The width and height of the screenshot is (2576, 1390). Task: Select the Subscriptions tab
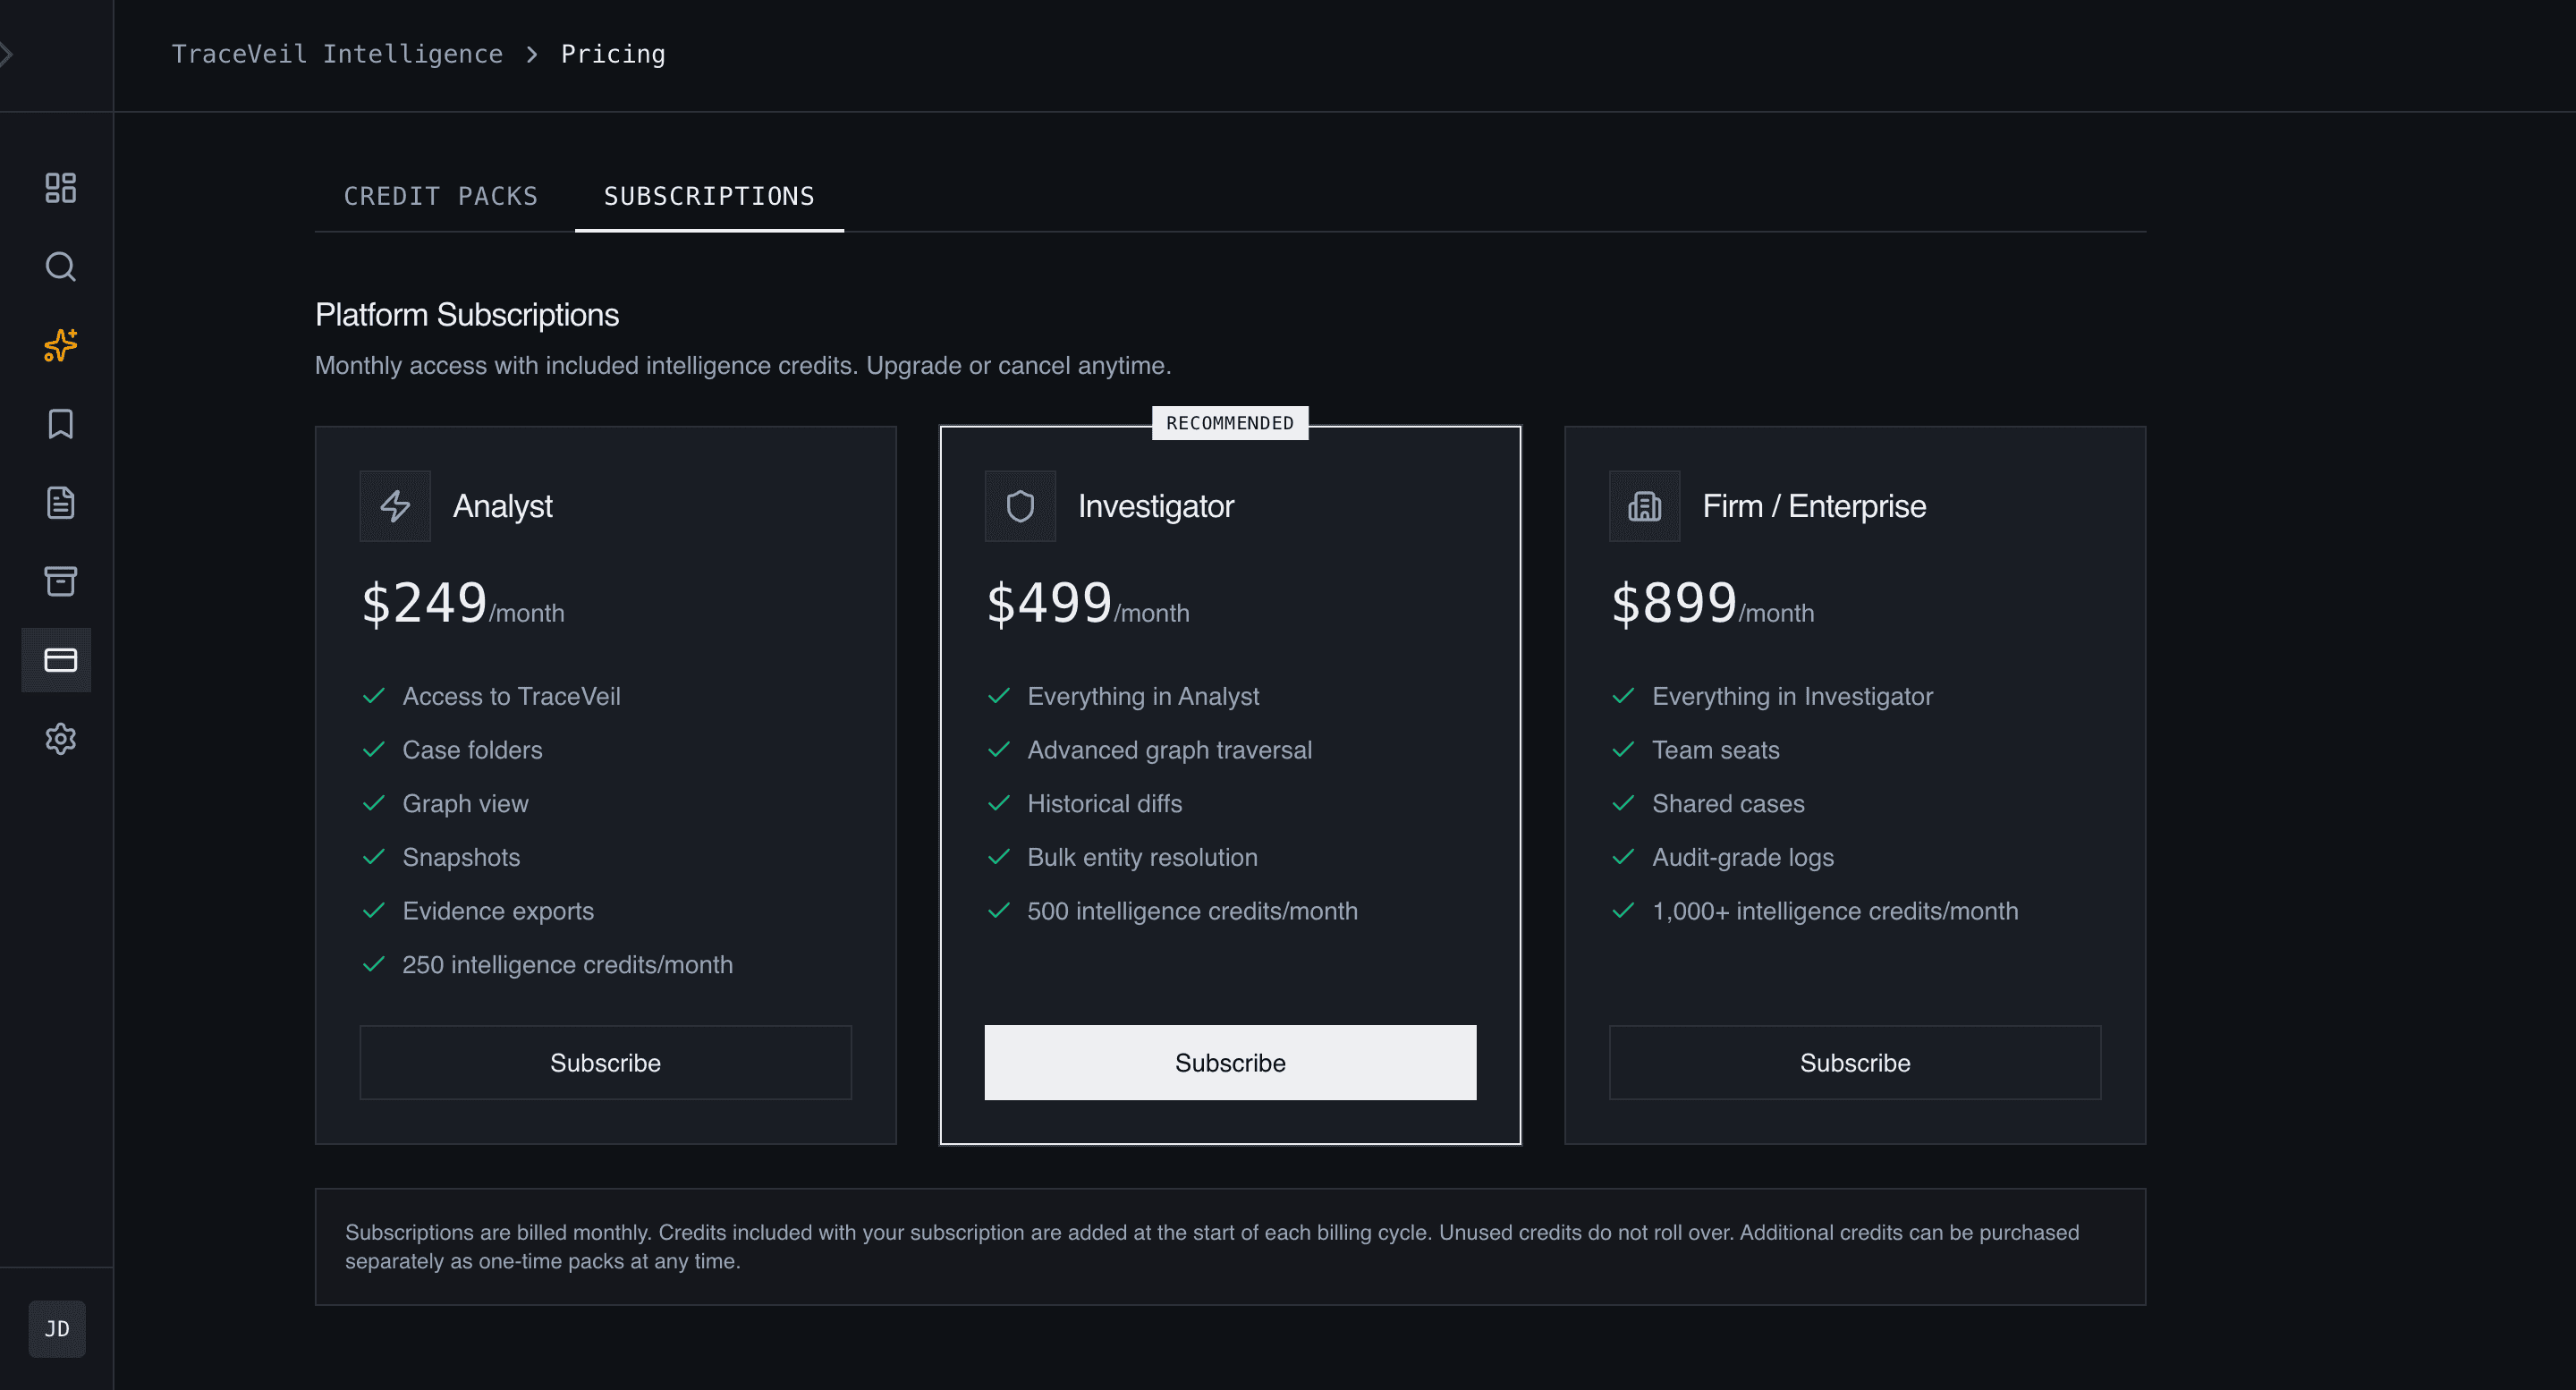pos(709,196)
